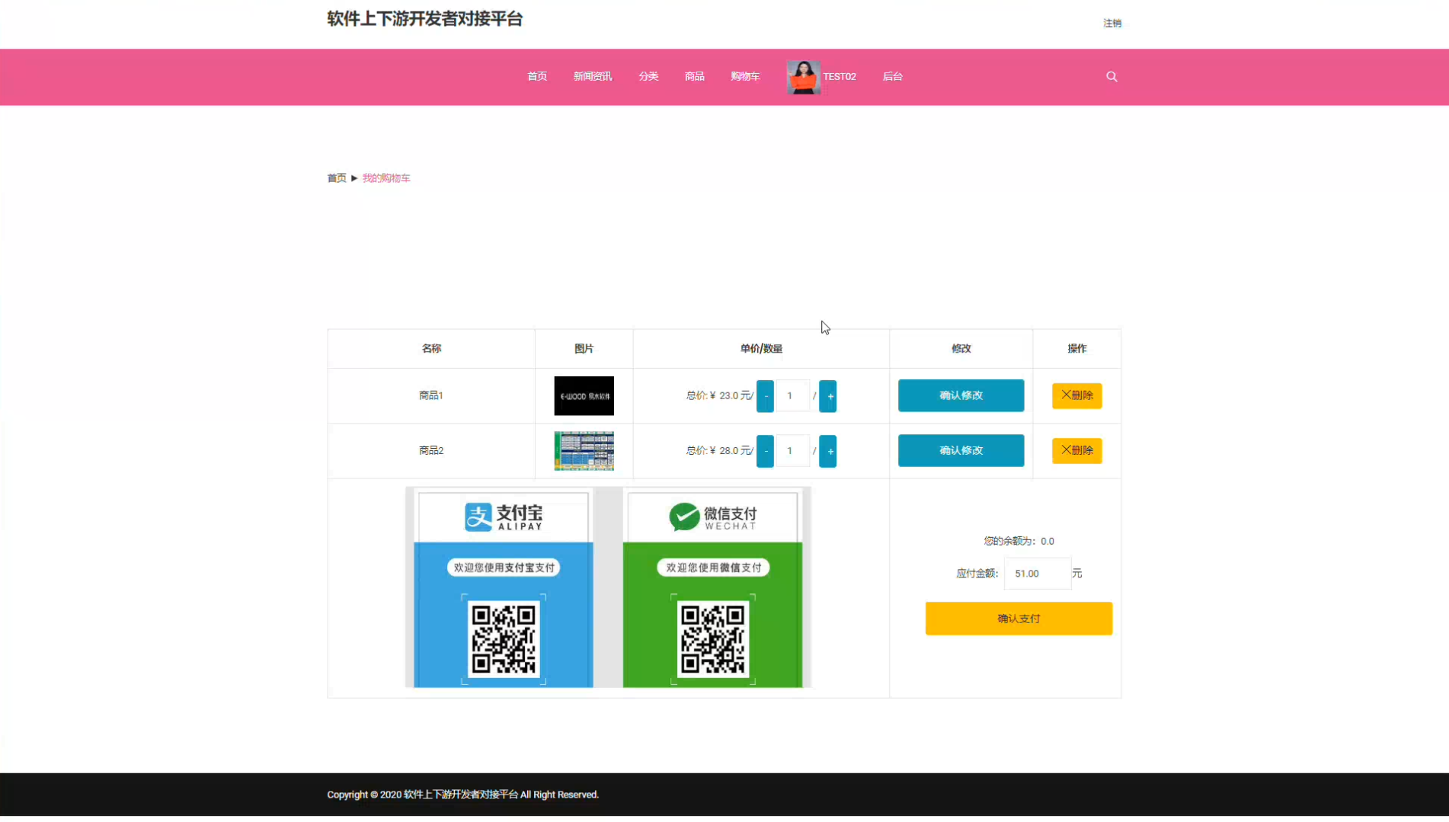This screenshot has height=822, width=1449.
Task: Open 分类 navigation item
Action: [x=648, y=76]
